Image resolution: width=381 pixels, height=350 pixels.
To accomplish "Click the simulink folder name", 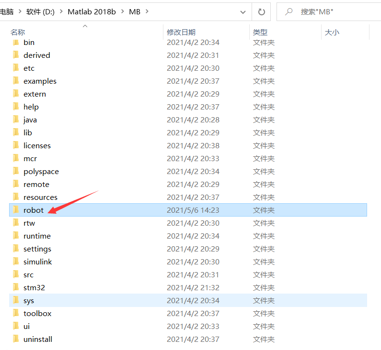I will 38,262.
